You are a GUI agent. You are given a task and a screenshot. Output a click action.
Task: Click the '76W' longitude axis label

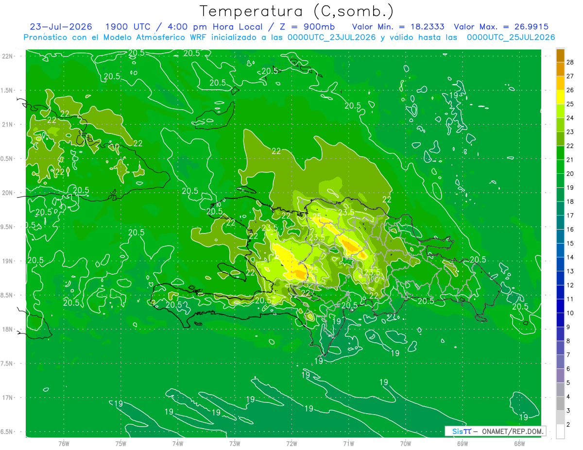64,443
